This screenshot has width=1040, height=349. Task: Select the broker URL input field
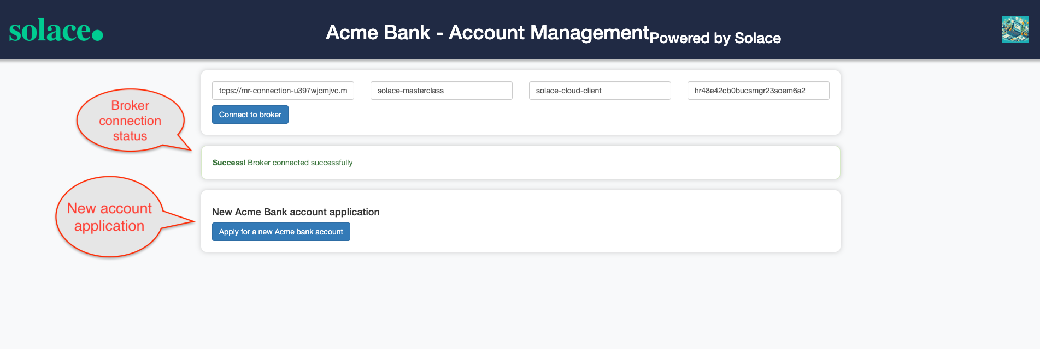click(x=283, y=91)
